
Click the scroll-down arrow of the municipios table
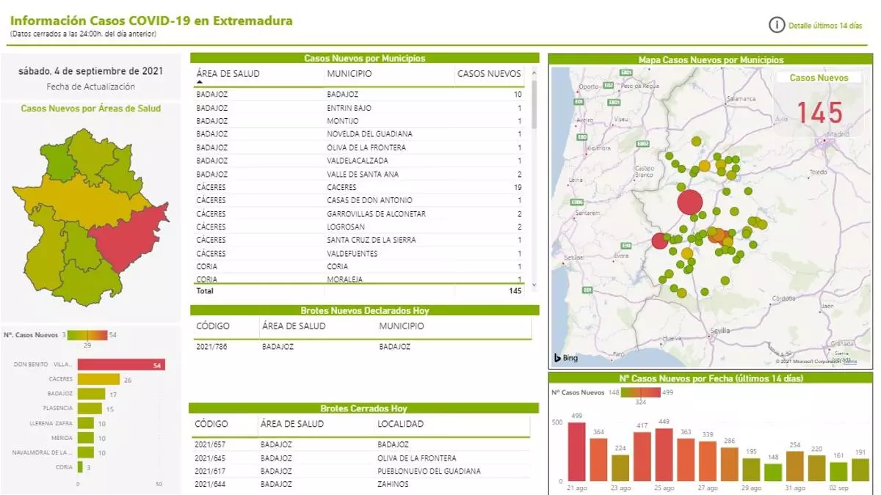click(x=534, y=285)
